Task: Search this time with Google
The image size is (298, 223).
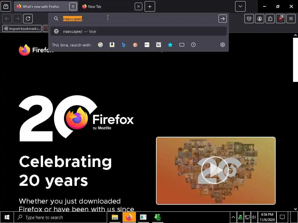Action: (100, 45)
